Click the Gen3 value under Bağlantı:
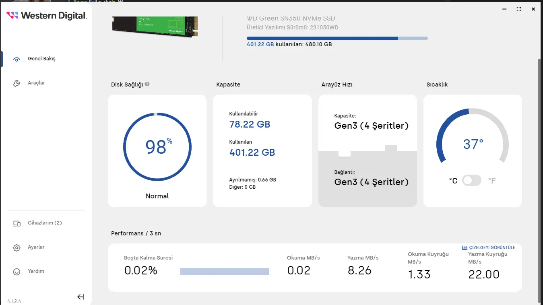 (372, 182)
